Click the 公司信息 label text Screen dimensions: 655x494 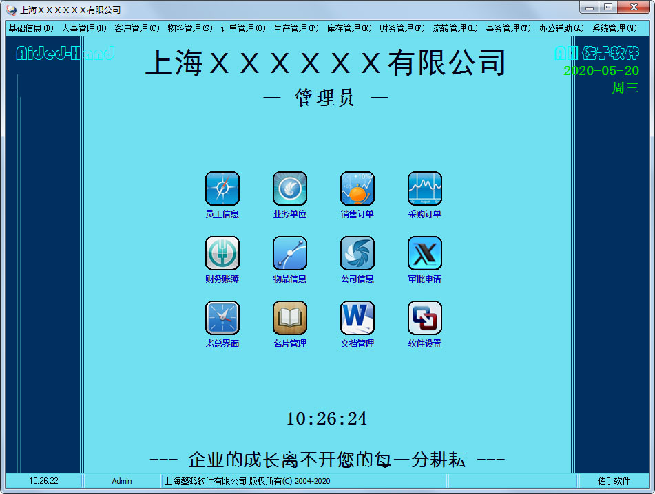click(357, 279)
